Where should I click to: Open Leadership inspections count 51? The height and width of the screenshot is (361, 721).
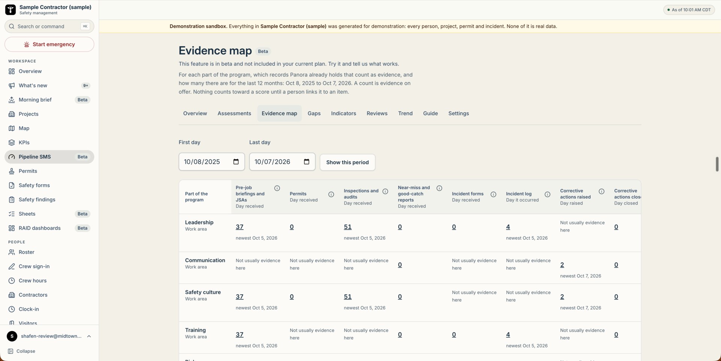348,227
